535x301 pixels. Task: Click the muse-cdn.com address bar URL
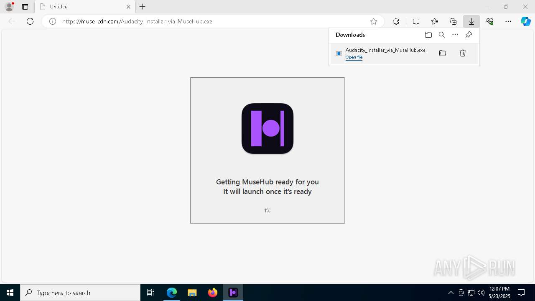137,21
